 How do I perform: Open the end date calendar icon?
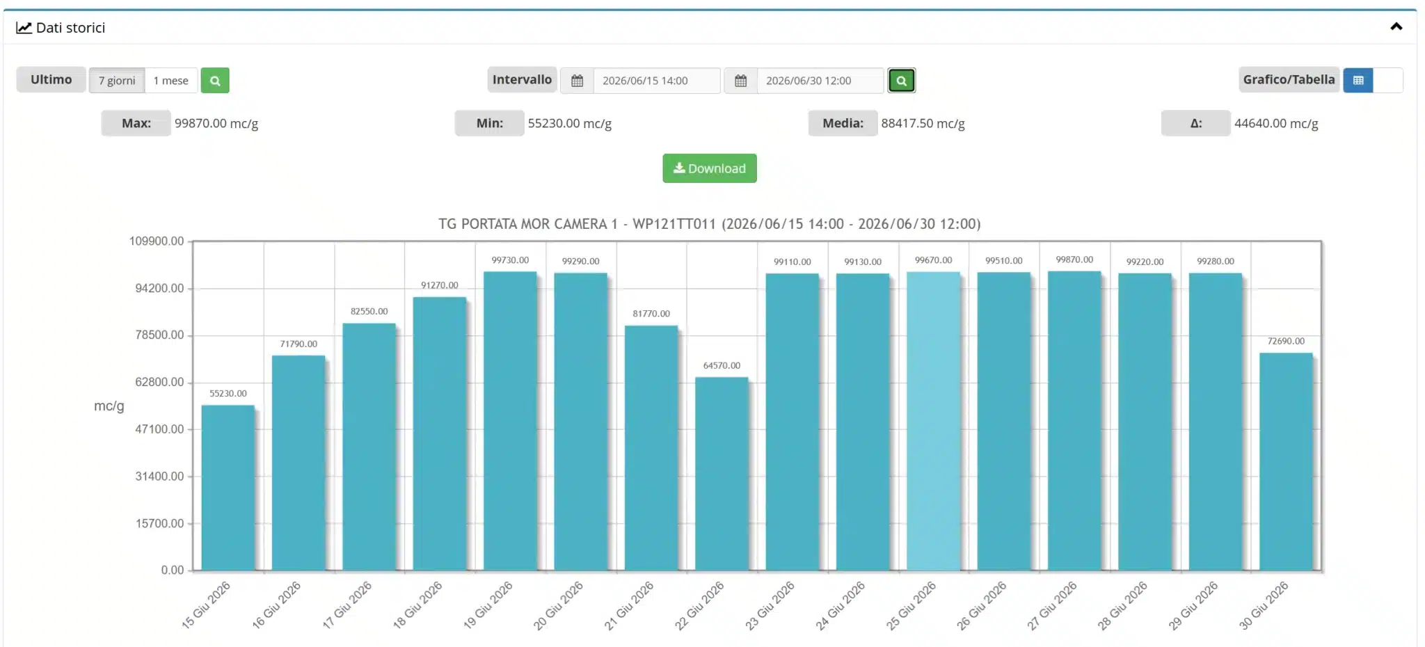click(x=741, y=81)
